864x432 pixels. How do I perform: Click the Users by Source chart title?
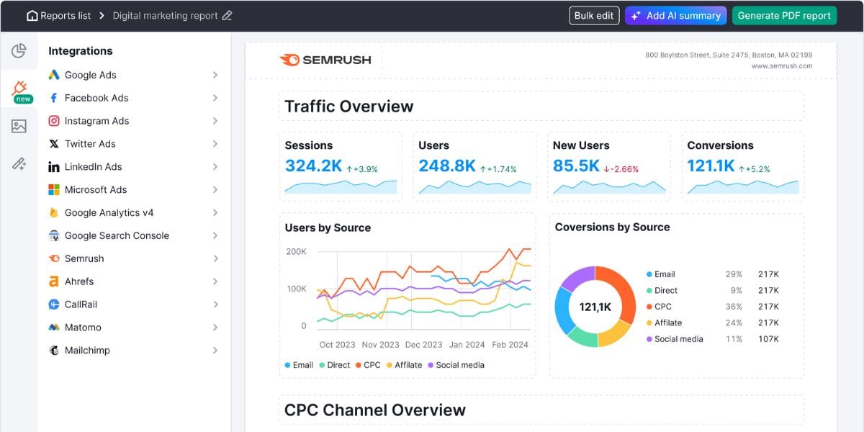328,228
